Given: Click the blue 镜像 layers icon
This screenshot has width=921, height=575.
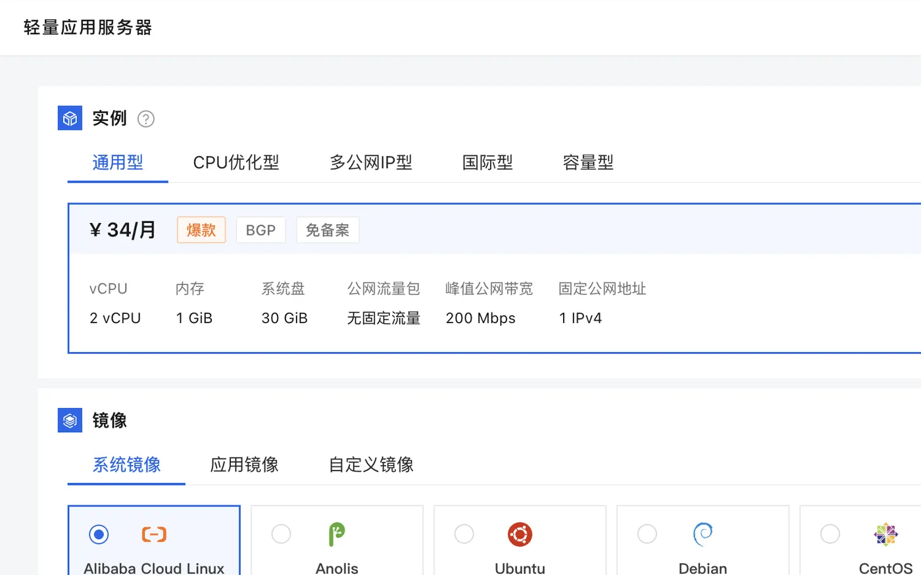Looking at the screenshot, I should tap(70, 420).
